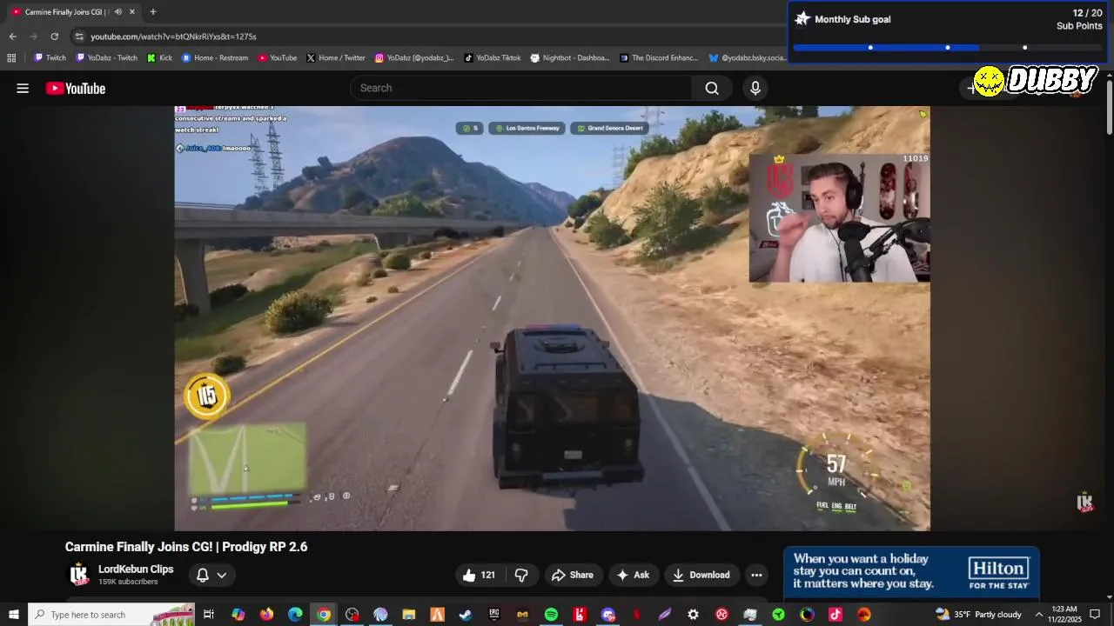Viewport: 1114px width, 626px height.
Task: Go back to the previous page
Action: [12, 37]
